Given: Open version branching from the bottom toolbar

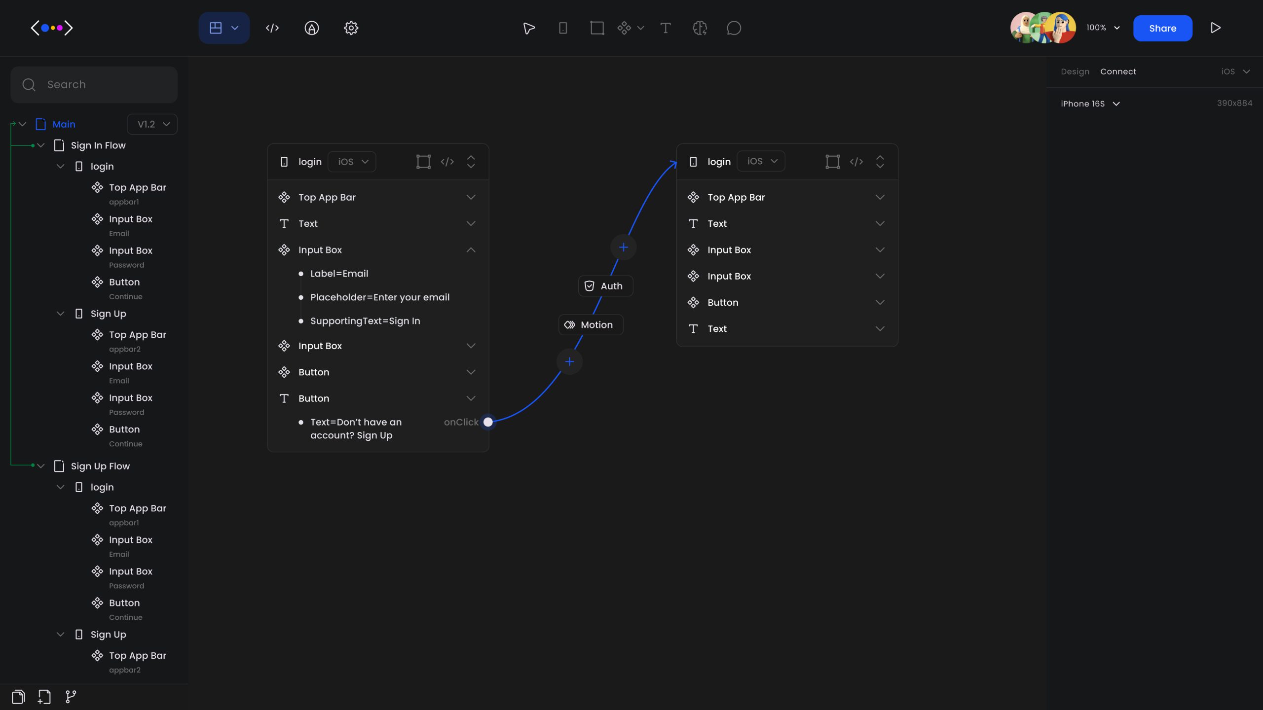Looking at the screenshot, I should (71, 696).
